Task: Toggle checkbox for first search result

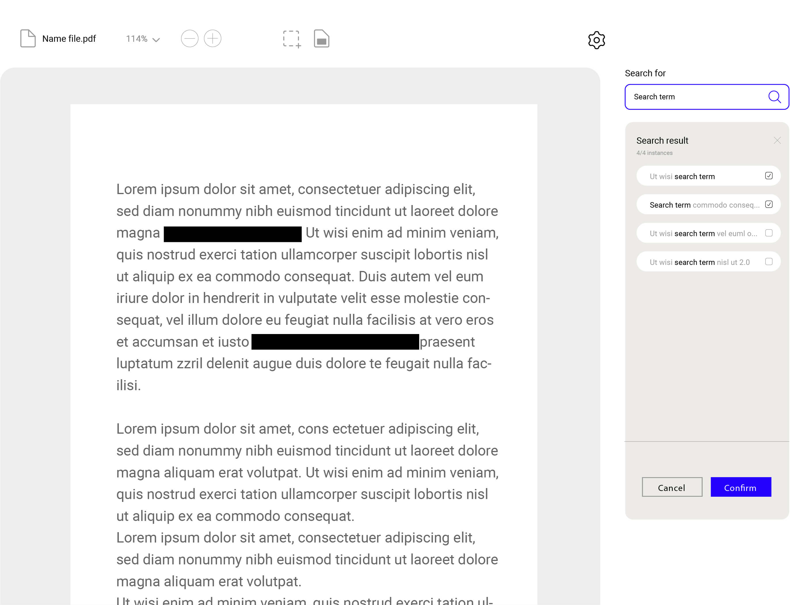Action: [x=769, y=176]
